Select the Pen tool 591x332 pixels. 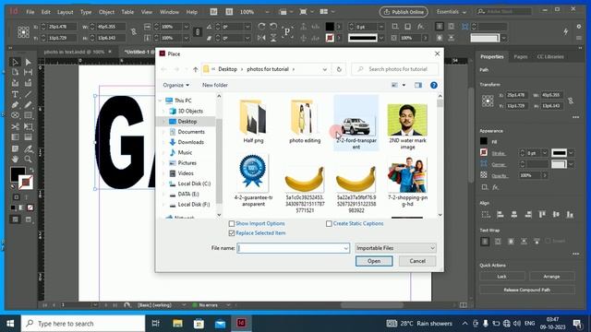tap(15, 105)
